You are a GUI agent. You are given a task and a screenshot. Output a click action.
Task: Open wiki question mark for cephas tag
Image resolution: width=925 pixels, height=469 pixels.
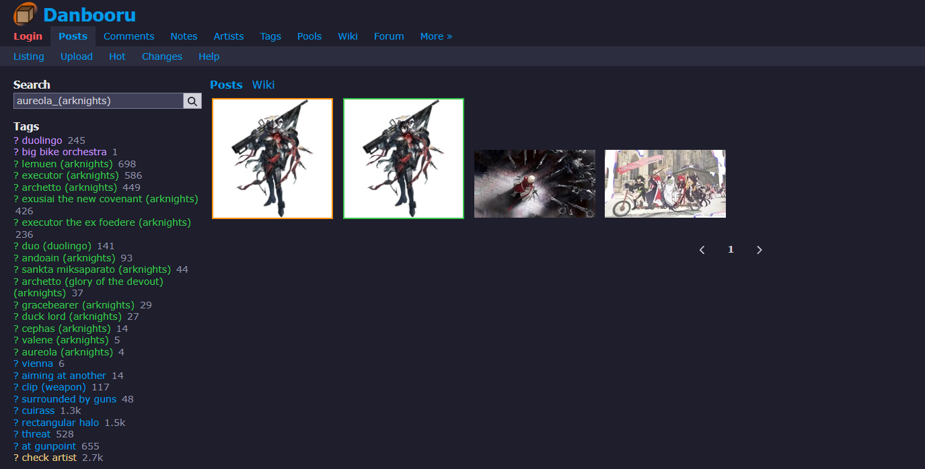pos(16,329)
